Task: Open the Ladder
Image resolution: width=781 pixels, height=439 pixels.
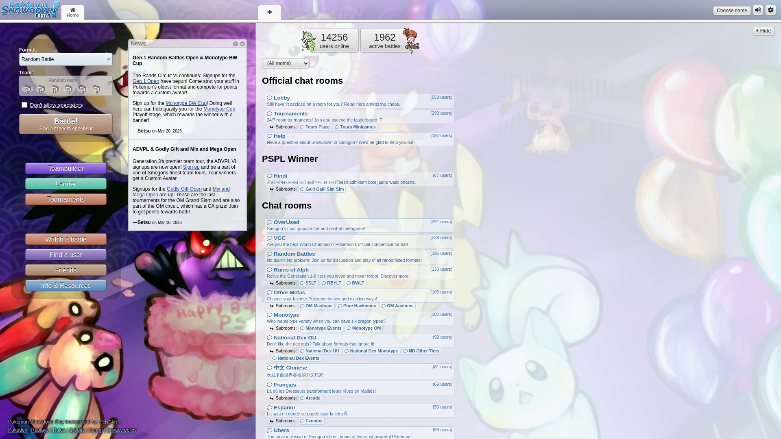Action: 66,184
